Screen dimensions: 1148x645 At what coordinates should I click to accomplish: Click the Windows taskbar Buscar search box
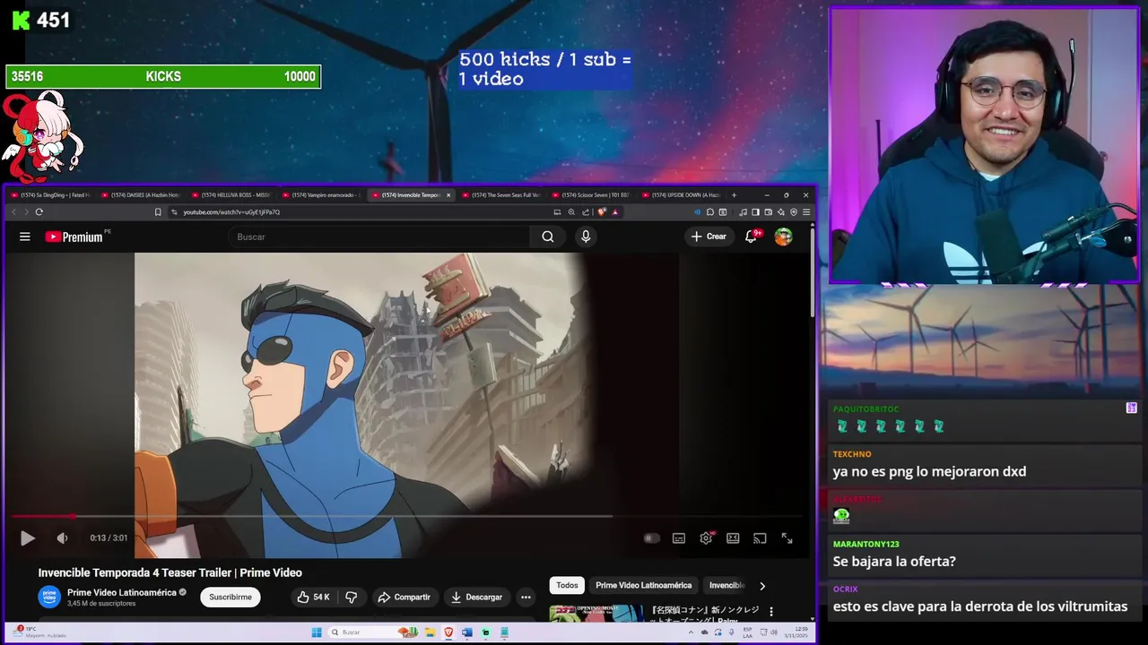pyautogui.click(x=373, y=632)
